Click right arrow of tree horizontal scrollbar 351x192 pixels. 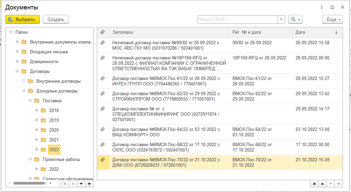coord(51,183)
